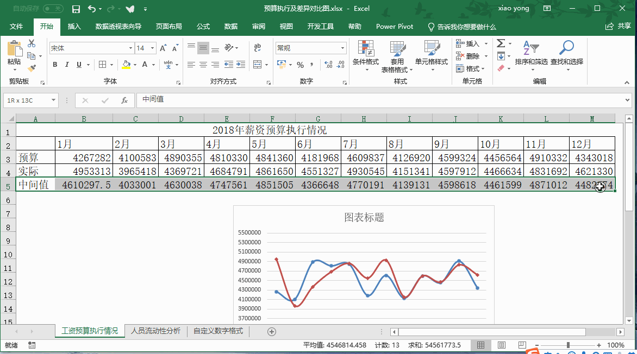Switch to 人员流动性分析 sheet tab
Viewport: 637px width, 354px height.
(x=155, y=331)
